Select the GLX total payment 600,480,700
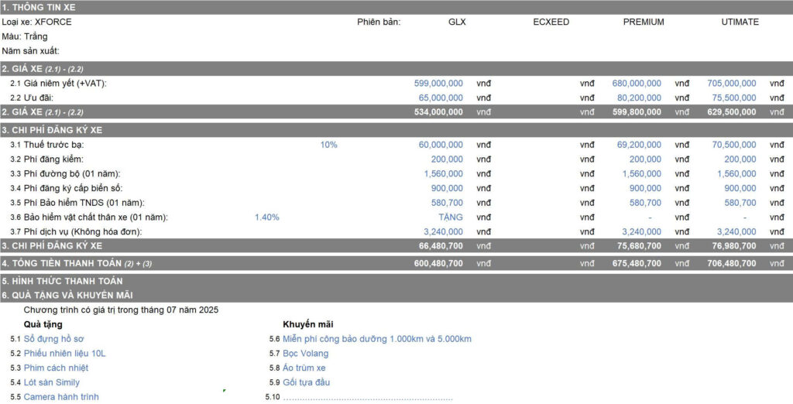793x404 pixels. (x=438, y=263)
